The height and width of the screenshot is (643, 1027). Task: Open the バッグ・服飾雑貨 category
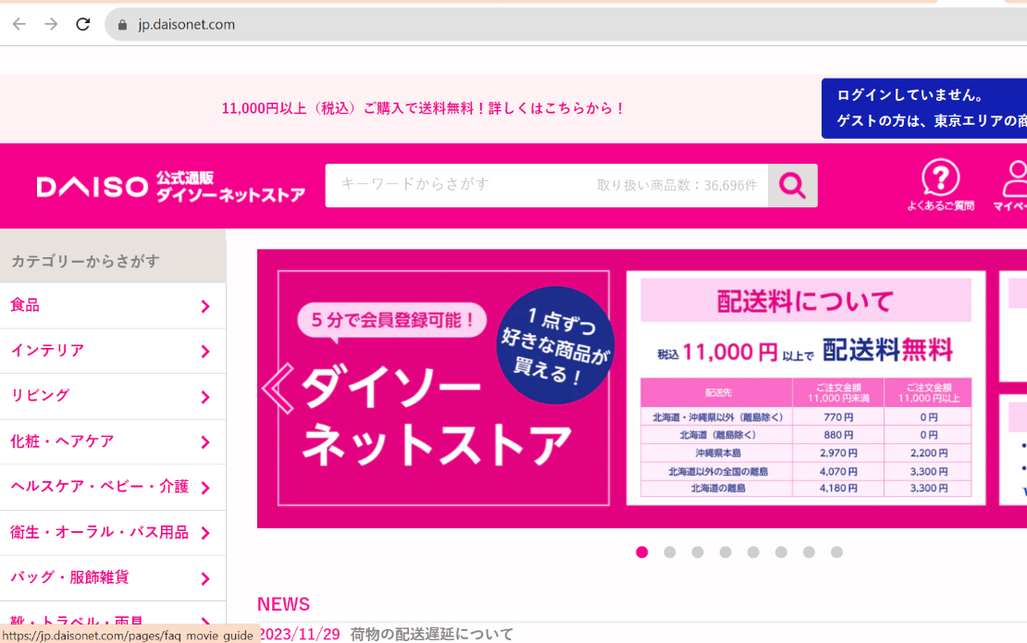(x=113, y=578)
